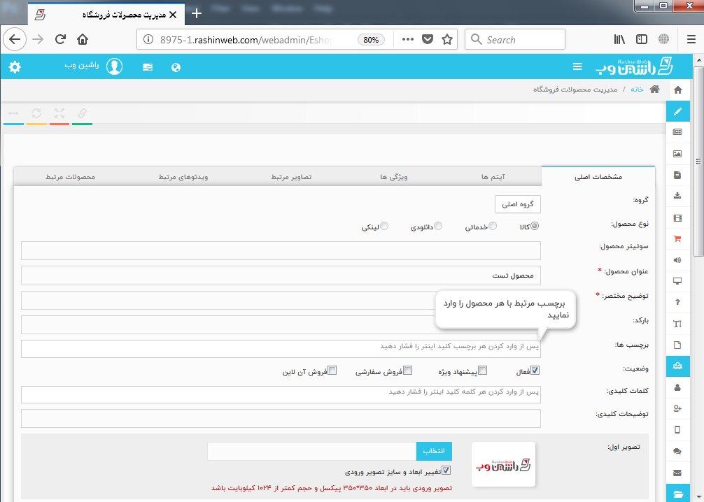704x502 pixels.
Task: Click the monitor screen icon in sidebar
Action: (x=677, y=281)
